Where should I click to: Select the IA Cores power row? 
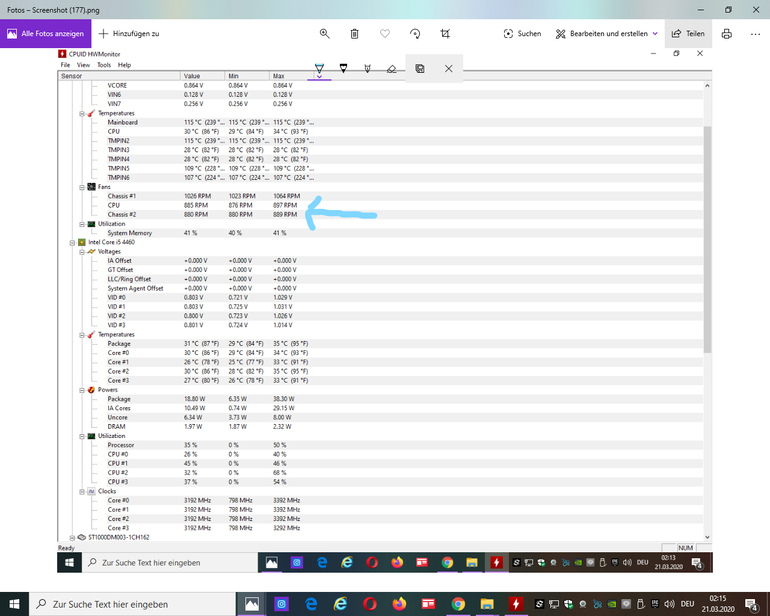click(x=381, y=408)
